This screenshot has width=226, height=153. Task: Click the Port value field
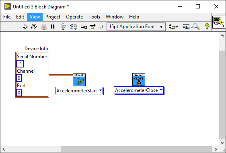[19, 92]
